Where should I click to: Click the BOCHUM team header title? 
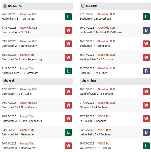92,6
